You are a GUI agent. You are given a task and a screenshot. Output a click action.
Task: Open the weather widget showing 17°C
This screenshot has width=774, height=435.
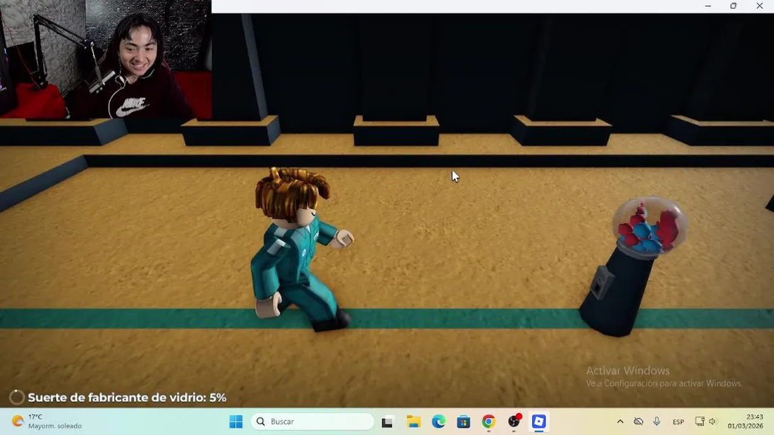pos(47,422)
